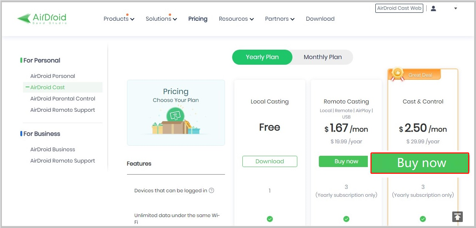Click the For Personal section heading
This screenshot has width=476, height=228.
[42, 60]
